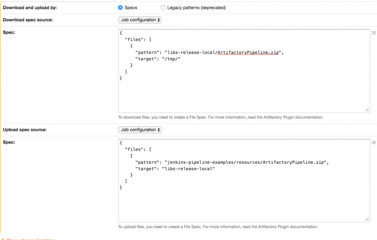Open the Upload spec source dropdown

(x=140, y=130)
